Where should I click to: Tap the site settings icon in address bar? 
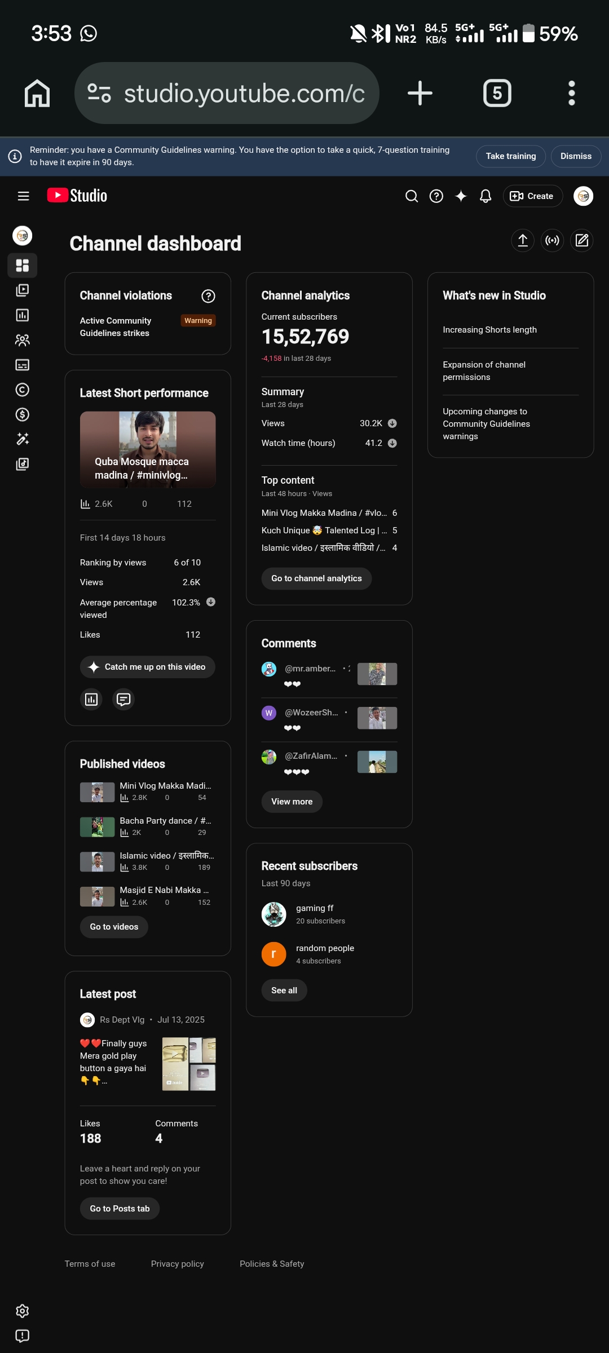point(99,93)
